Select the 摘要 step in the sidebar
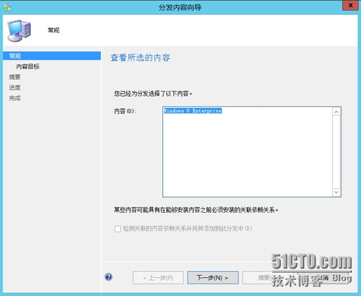This screenshot has height=296, width=361. pos(15,77)
